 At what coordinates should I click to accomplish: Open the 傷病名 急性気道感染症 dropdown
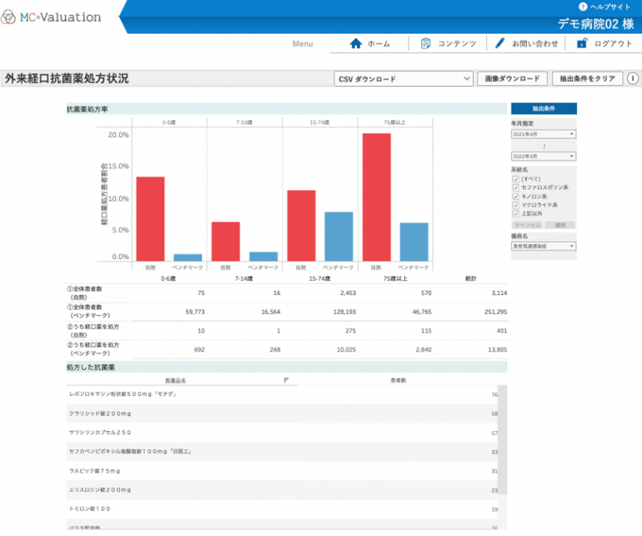pos(543,246)
